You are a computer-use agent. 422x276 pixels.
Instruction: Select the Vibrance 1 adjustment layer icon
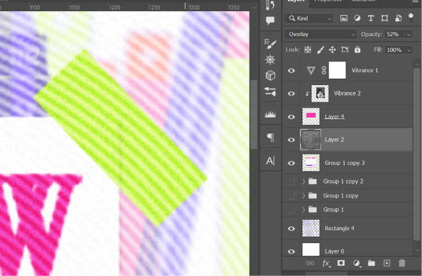pyautogui.click(x=311, y=71)
